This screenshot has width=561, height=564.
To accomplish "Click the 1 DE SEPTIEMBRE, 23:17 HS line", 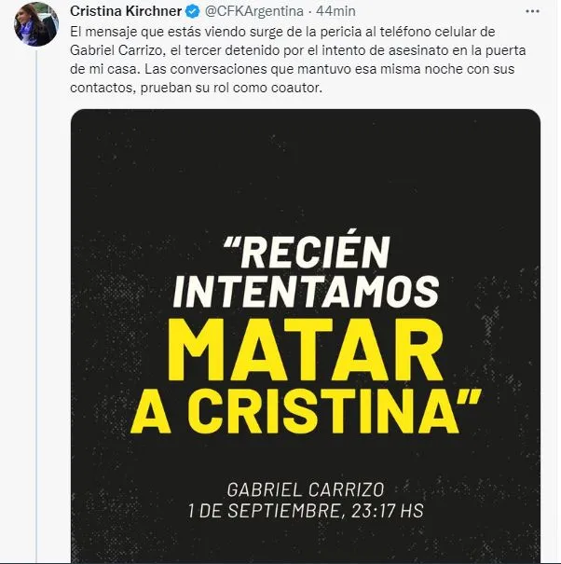I will pos(306,511).
